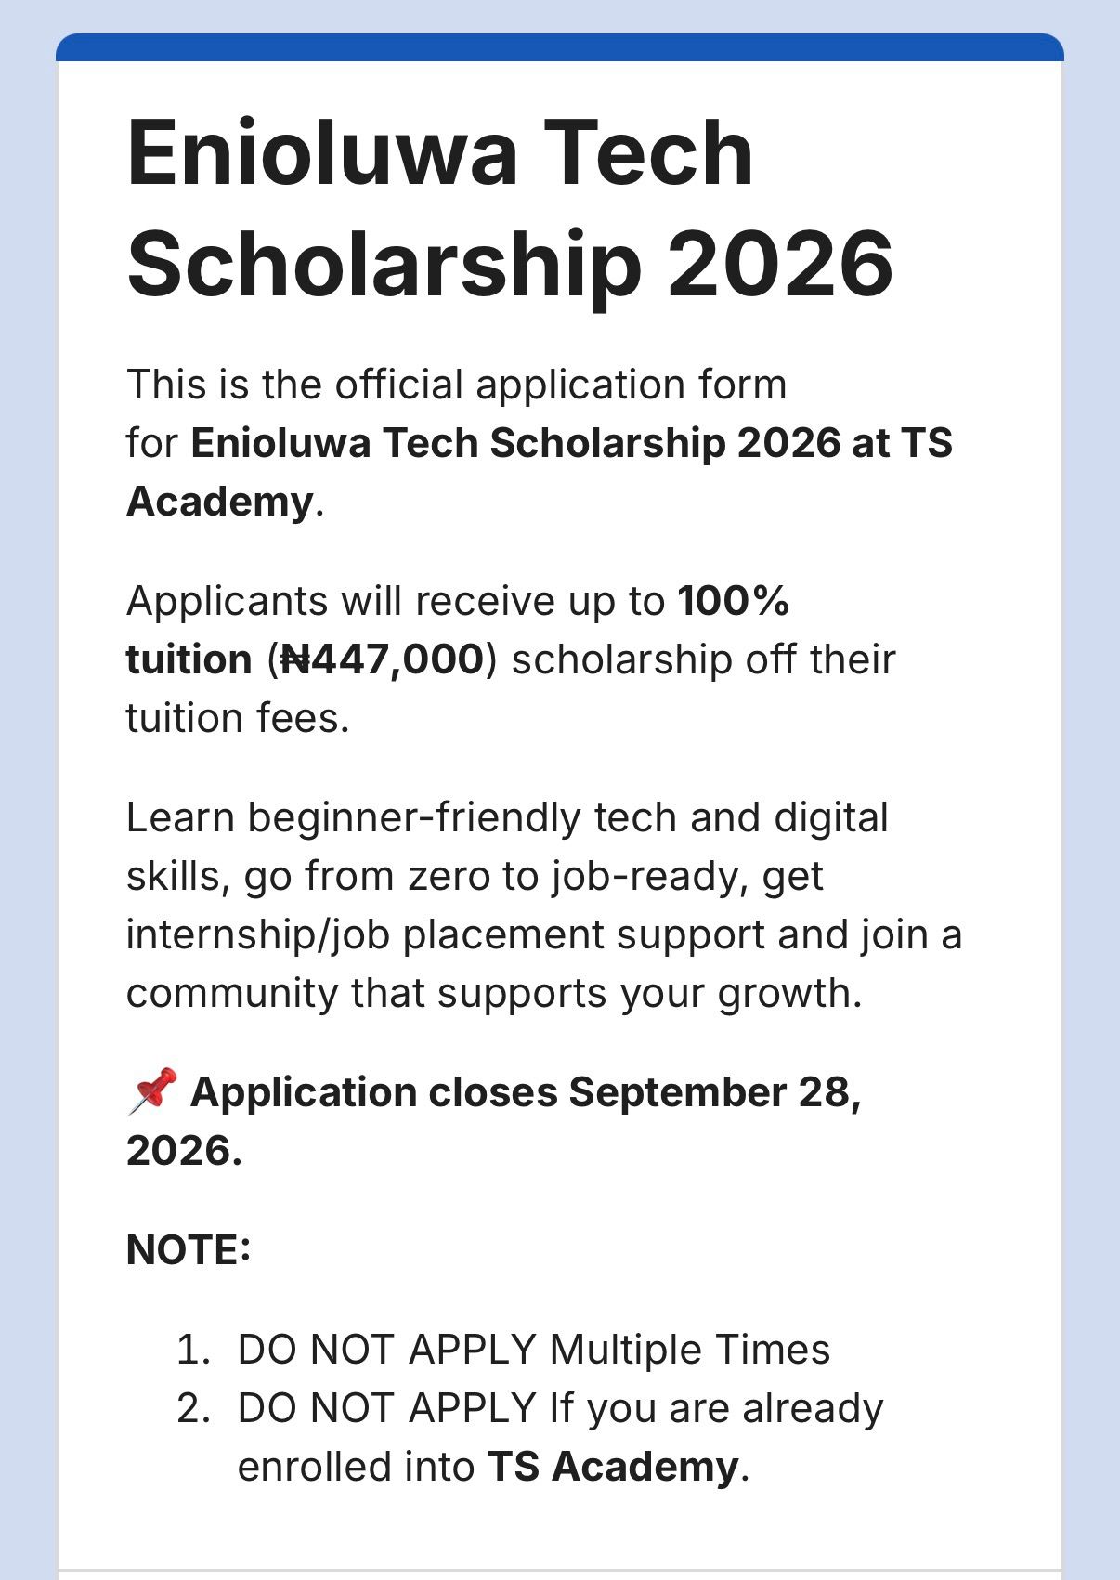Click the red pushpin emoji icon
The height and width of the screenshot is (1580, 1120).
tap(152, 1090)
